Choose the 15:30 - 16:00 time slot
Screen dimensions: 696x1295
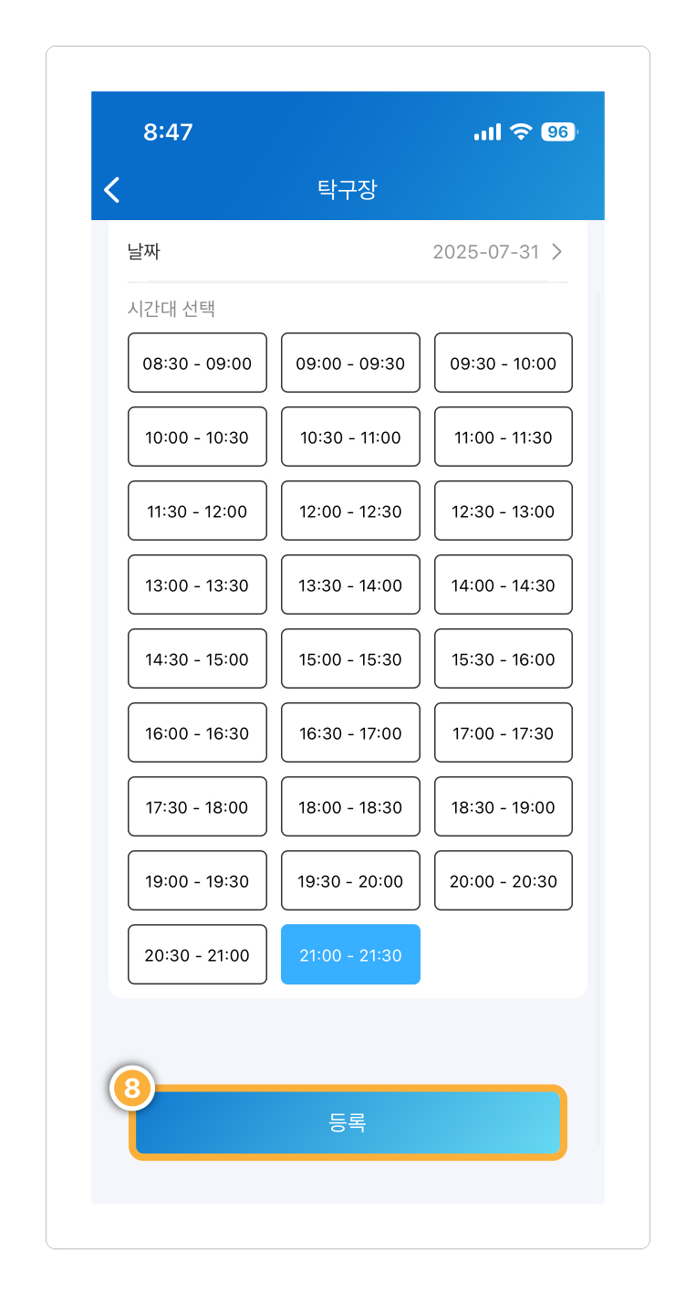click(x=504, y=658)
